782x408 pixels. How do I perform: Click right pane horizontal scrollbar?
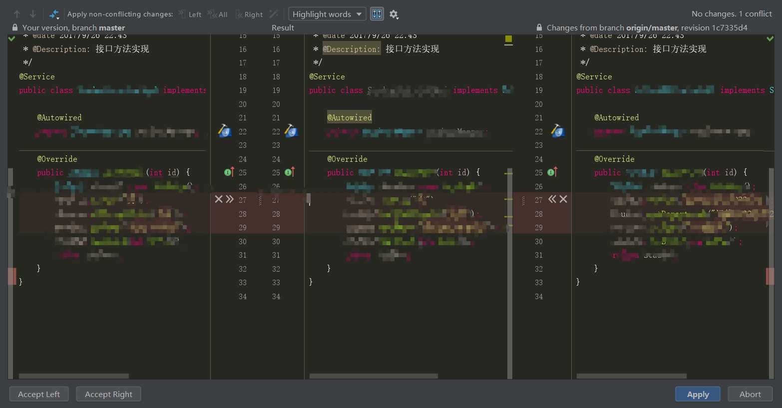click(631, 376)
